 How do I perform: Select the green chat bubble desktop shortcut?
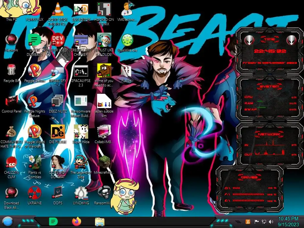34,40
